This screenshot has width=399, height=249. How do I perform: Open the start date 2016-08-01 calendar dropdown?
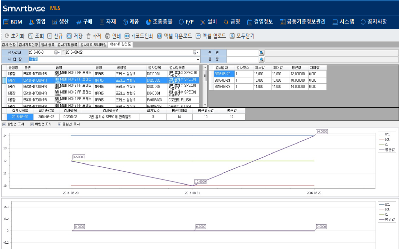click(57, 53)
